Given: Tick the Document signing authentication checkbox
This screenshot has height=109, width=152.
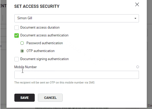Looking at the screenshot, I should point(16,59).
